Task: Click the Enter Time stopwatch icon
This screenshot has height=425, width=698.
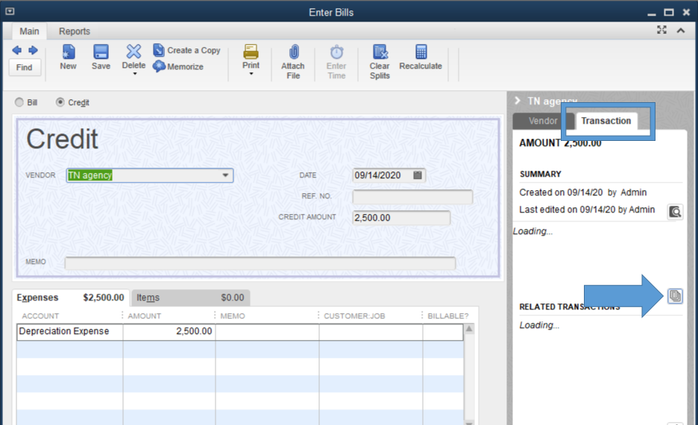Action: (x=336, y=51)
